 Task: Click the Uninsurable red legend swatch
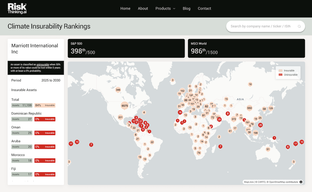(281, 75)
